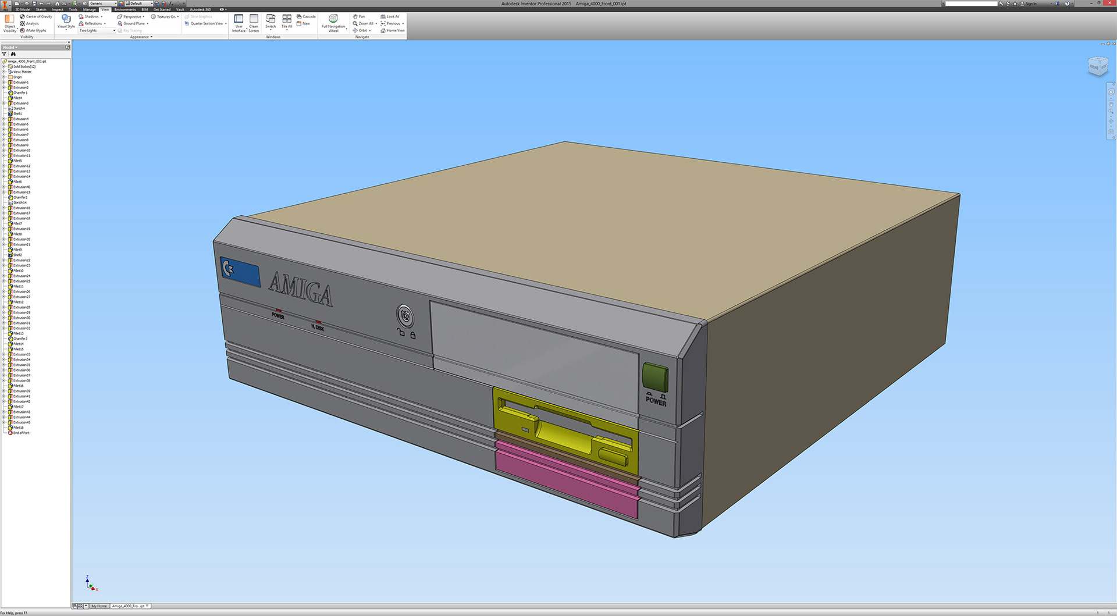Image resolution: width=1117 pixels, height=616 pixels.
Task: Return to the Home View
Action: point(393,30)
